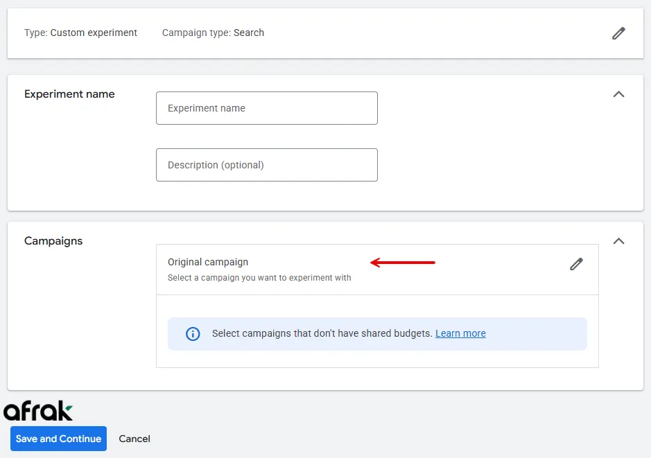Image resolution: width=651 pixels, height=458 pixels.
Task: Click the blank area of the top summary card
Action: tap(430, 33)
